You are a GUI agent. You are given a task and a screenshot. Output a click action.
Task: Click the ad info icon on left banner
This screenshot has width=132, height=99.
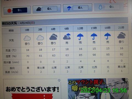[59, 80]
